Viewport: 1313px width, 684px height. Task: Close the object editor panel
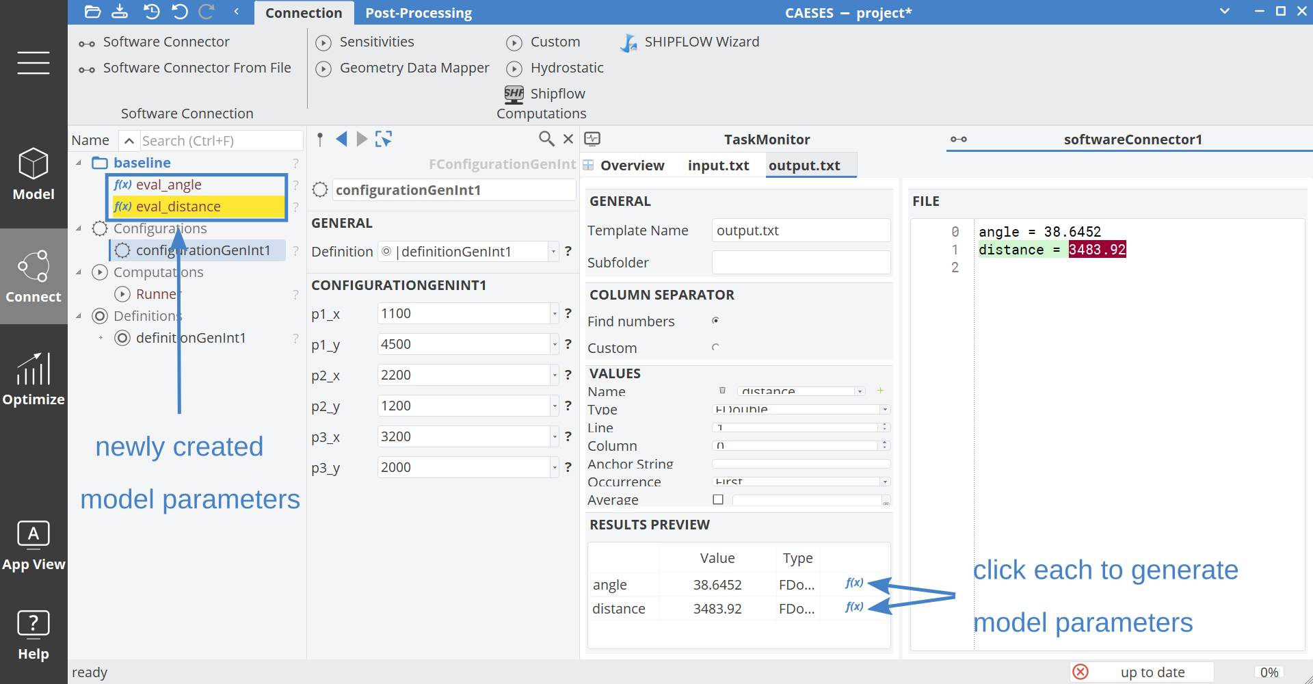point(568,139)
